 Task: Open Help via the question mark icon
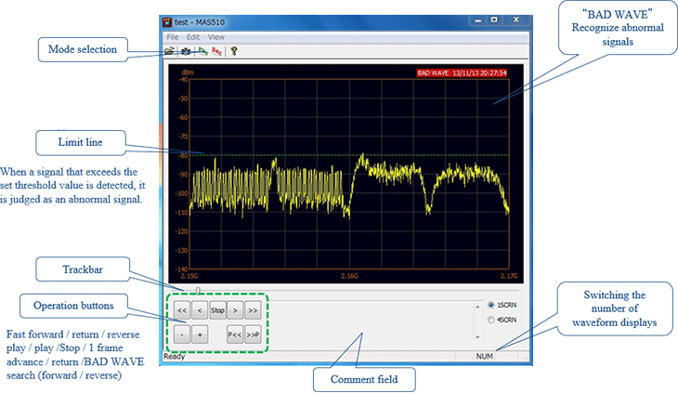(234, 51)
